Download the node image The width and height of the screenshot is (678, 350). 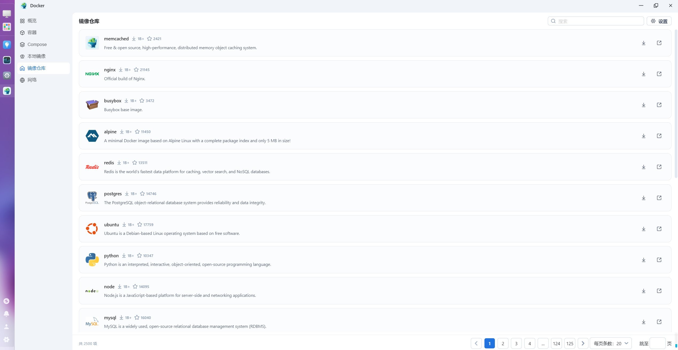point(644,291)
